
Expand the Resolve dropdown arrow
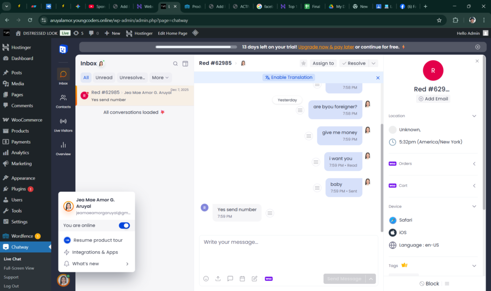click(x=374, y=63)
